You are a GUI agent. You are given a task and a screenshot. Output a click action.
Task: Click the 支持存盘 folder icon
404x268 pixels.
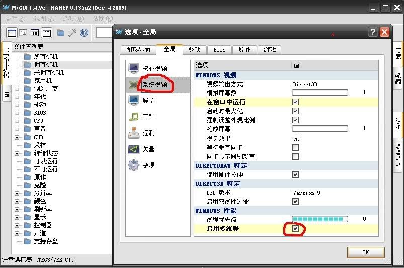click(x=27, y=241)
